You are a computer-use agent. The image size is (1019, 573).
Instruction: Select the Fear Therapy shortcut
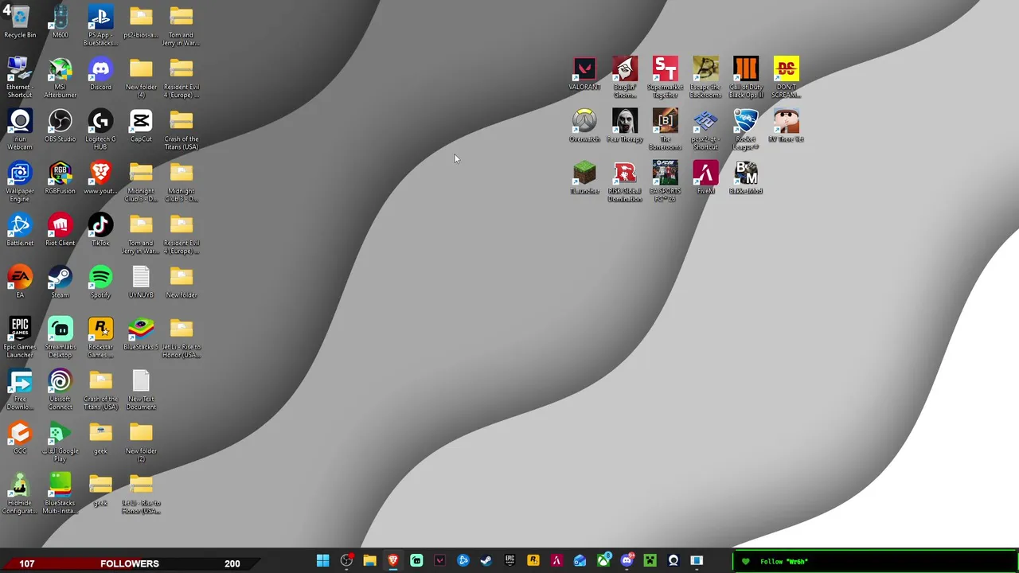(x=625, y=126)
